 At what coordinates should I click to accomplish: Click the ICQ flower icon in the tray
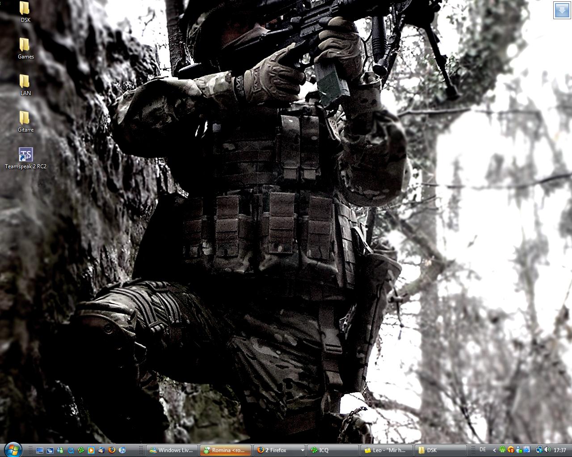(502, 450)
